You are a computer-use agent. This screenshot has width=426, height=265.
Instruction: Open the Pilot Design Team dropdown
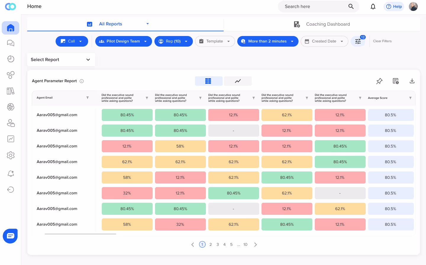point(124,41)
